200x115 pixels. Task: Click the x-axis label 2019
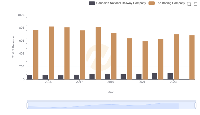pos(111,82)
